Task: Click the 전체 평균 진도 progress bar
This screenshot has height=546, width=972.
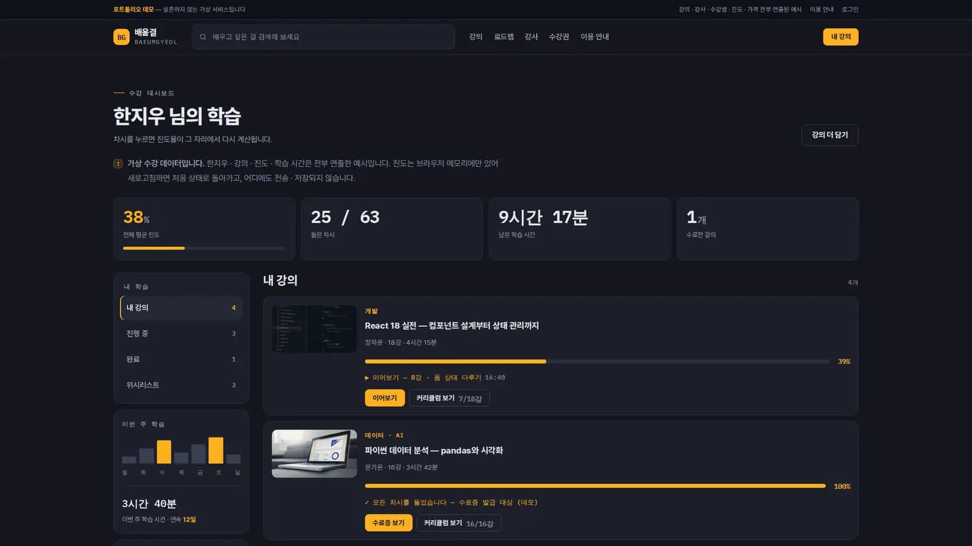Action: pyautogui.click(x=204, y=248)
